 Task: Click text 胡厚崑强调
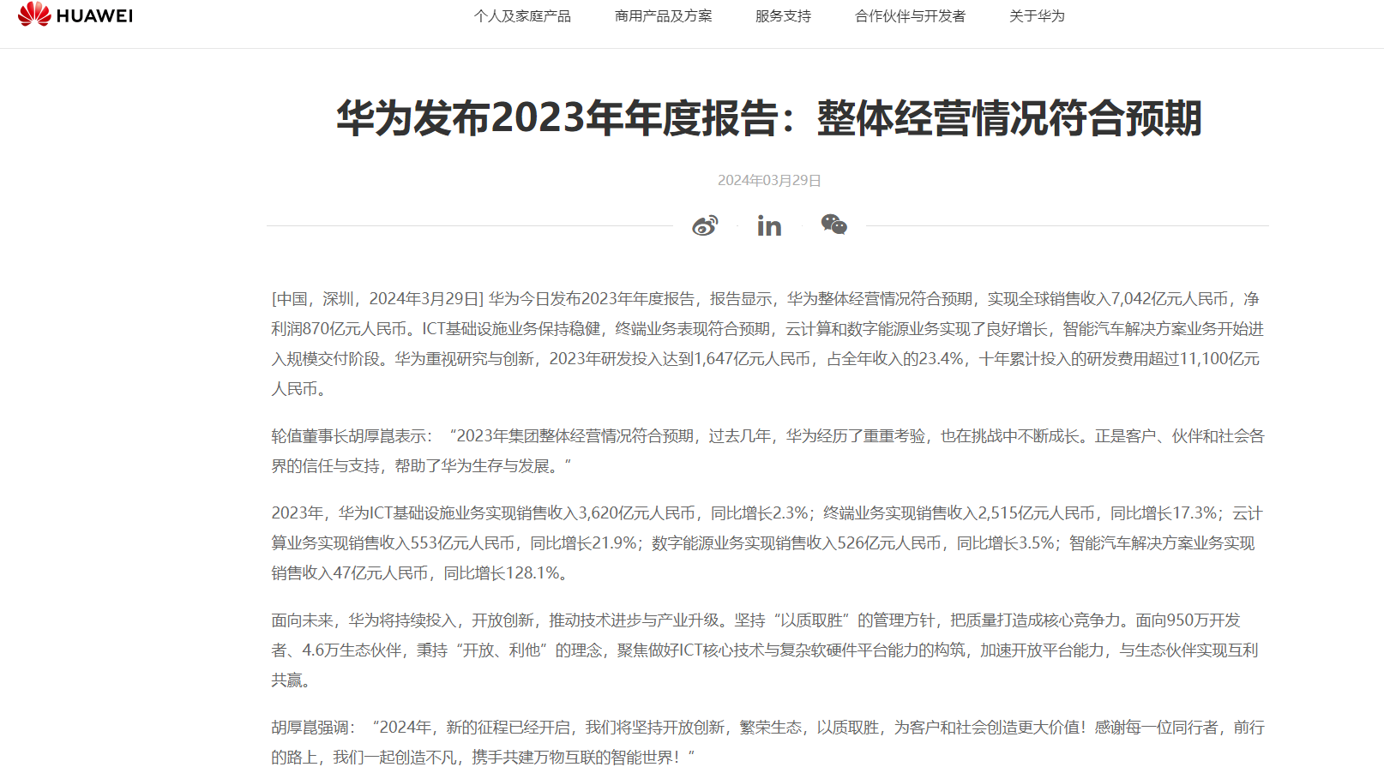(x=310, y=728)
